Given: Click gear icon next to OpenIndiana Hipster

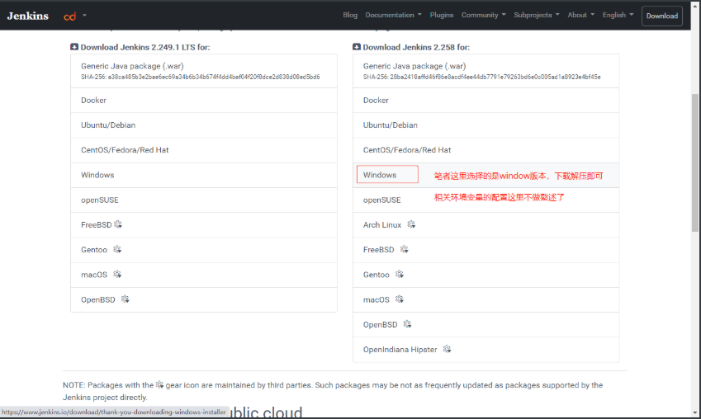Looking at the screenshot, I should pyautogui.click(x=447, y=349).
